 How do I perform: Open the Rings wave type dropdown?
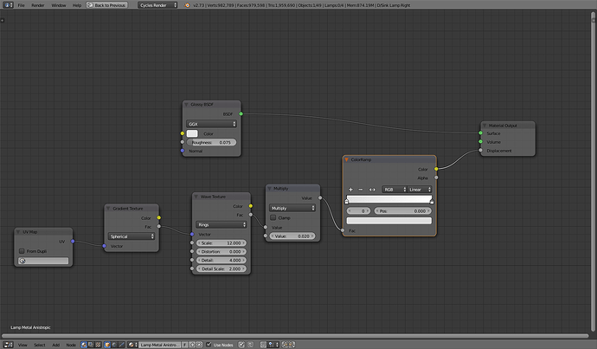coord(221,225)
